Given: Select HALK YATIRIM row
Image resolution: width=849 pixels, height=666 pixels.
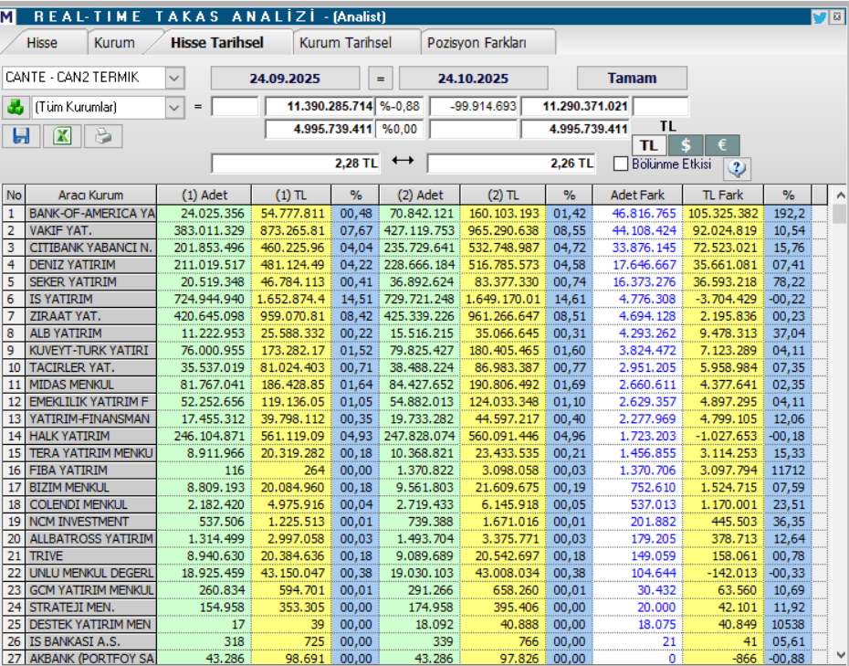Looking at the screenshot, I should pyautogui.click(x=416, y=436).
